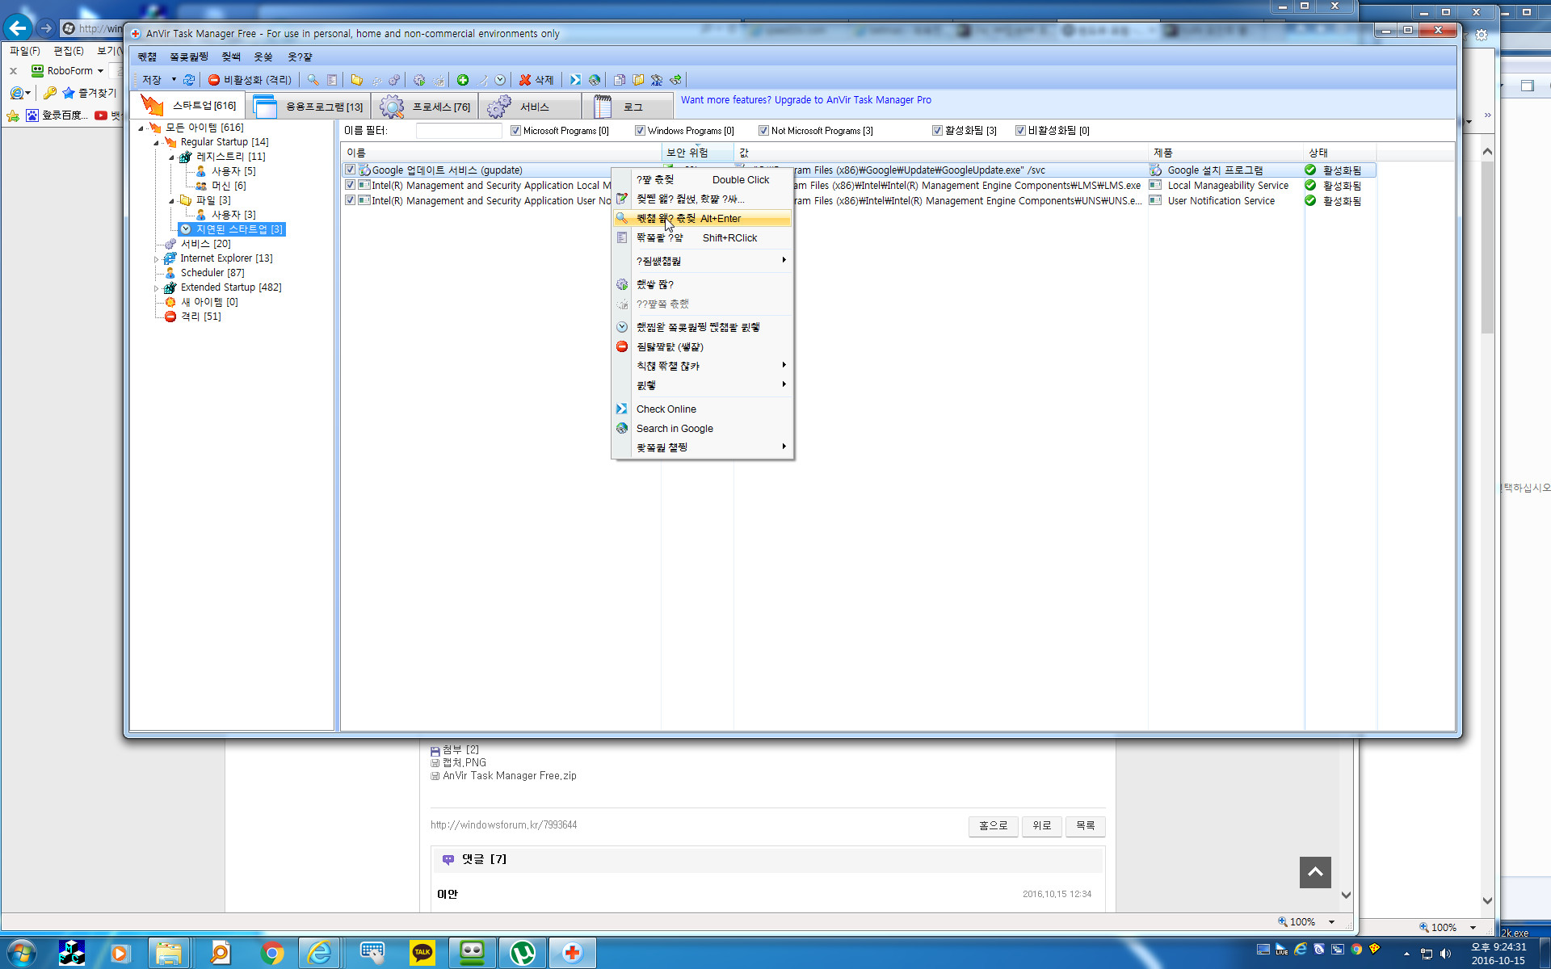Uncheck the Google 업데이트 서비스 (gupdate) row checkbox
Screen dimensions: 1551x969
coord(350,170)
